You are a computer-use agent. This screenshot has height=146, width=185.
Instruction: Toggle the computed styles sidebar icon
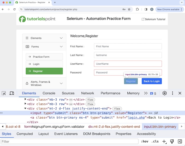coord(180,142)
